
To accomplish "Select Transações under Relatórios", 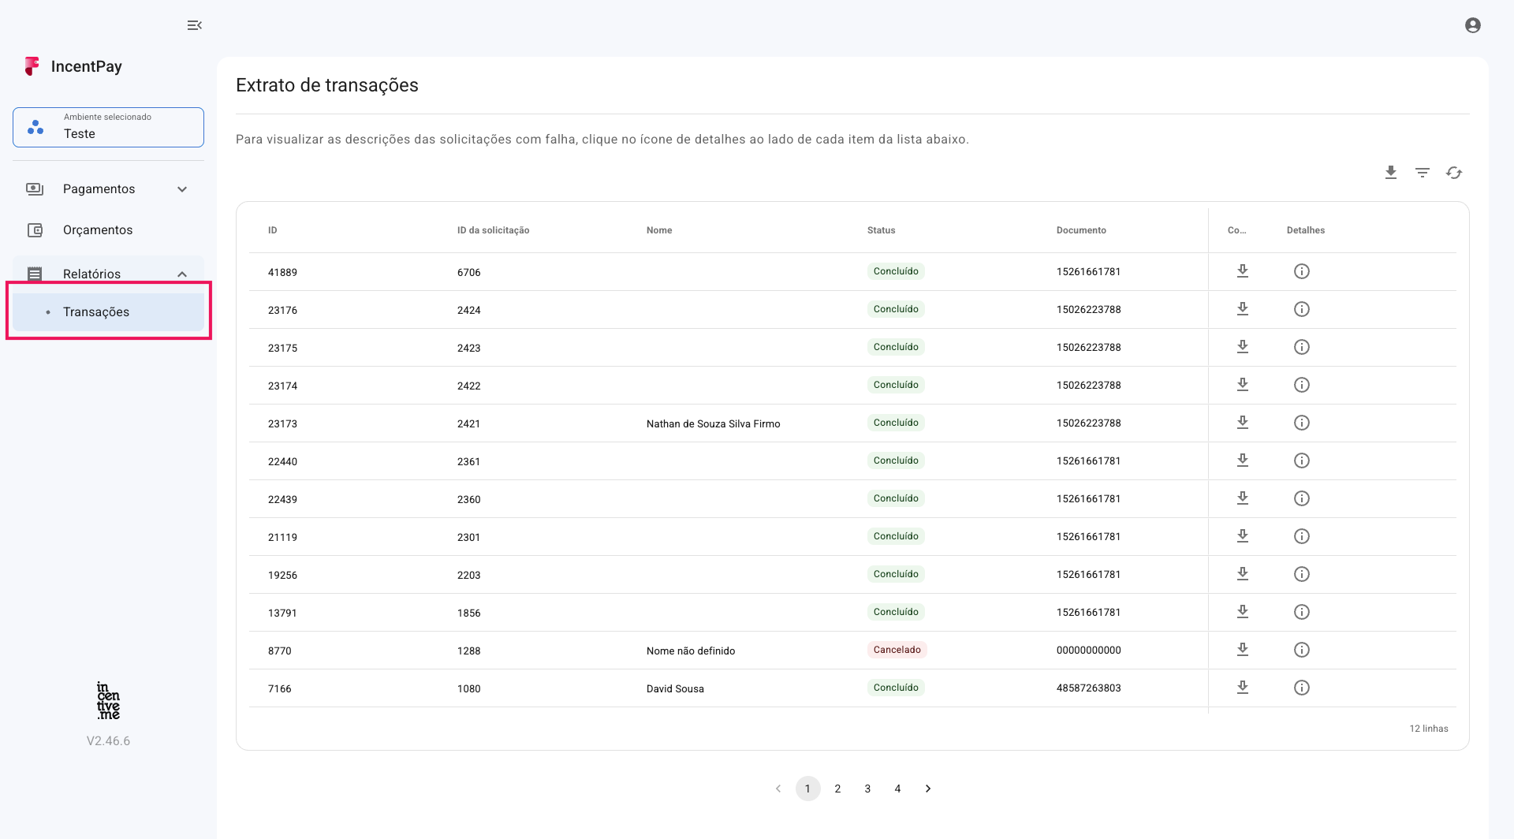I will tap(108, 312).
